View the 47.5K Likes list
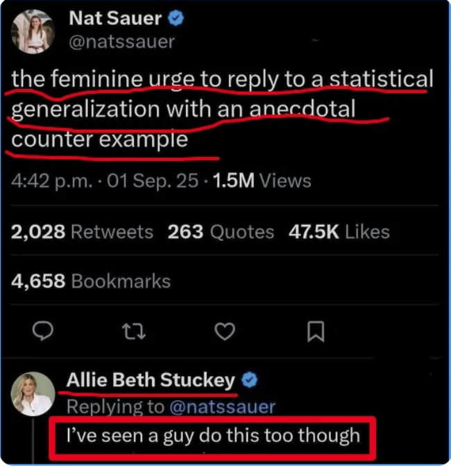The image size is (451, 471). [339, 232]
